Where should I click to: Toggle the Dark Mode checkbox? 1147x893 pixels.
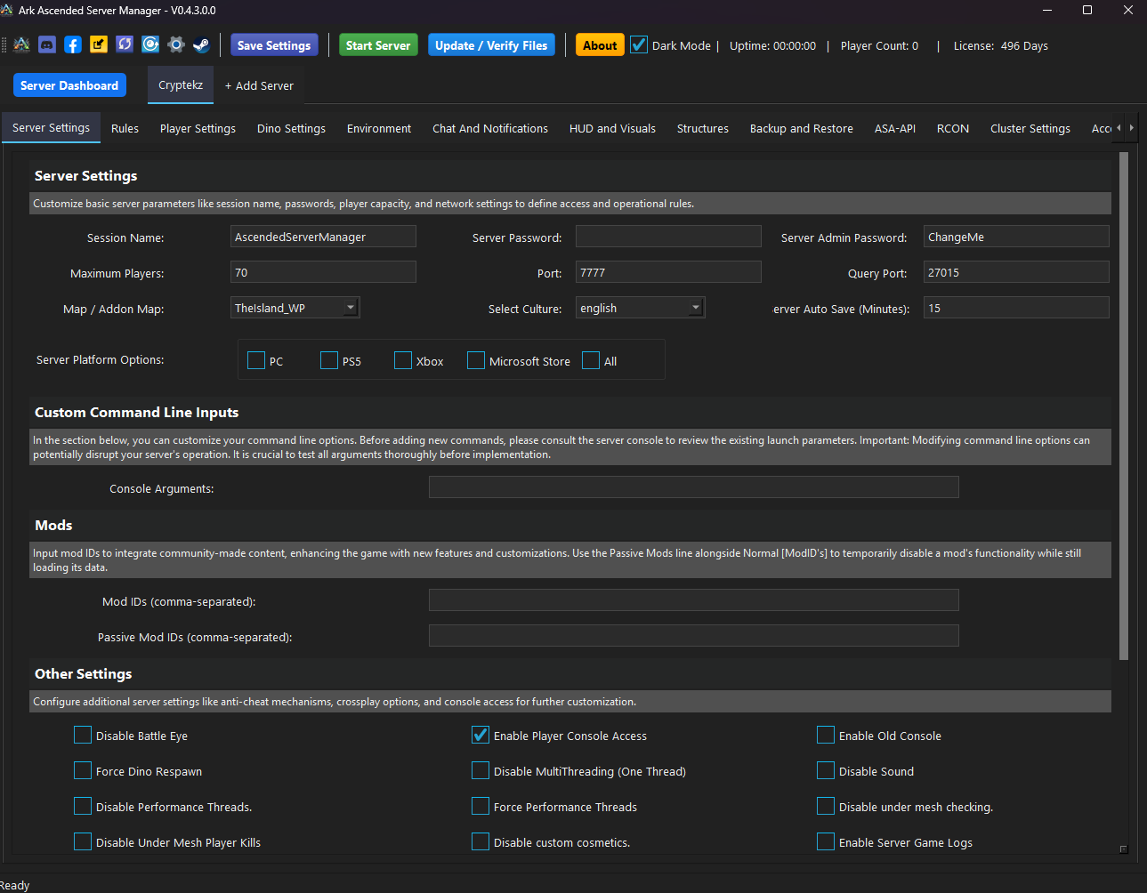[639, 44]
